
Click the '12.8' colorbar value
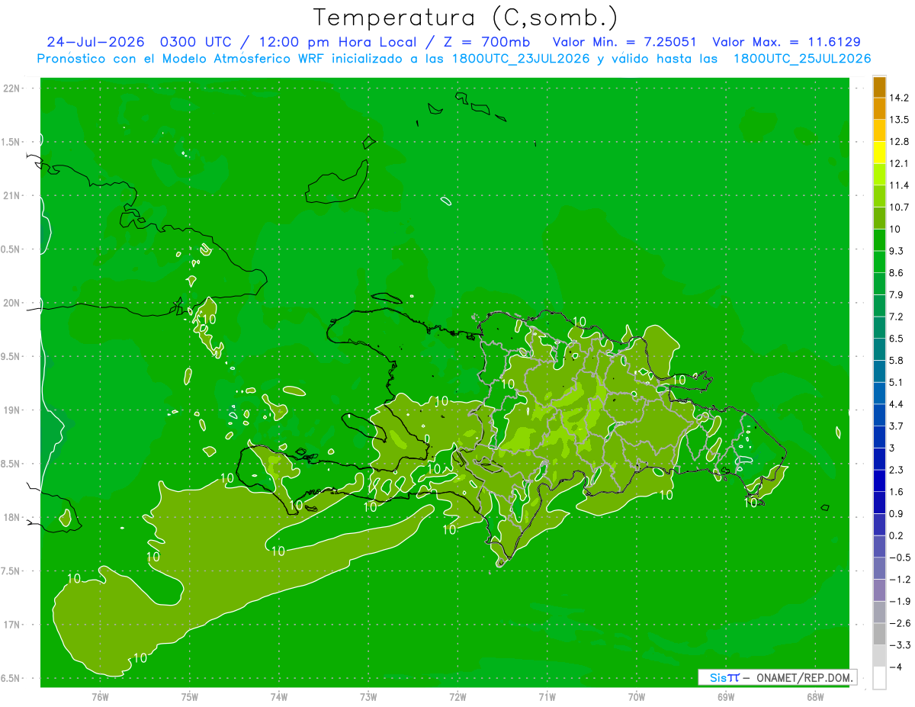click(899, 141)
